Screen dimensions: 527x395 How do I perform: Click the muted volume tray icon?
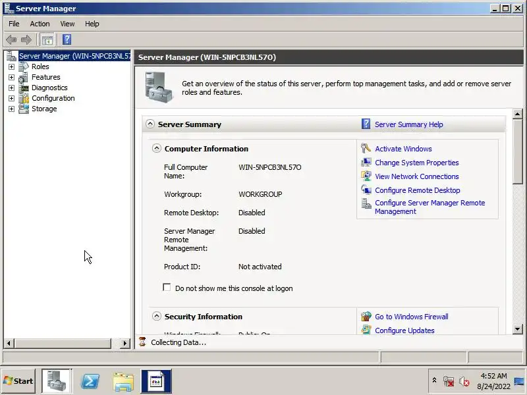[x=464, y=381]
